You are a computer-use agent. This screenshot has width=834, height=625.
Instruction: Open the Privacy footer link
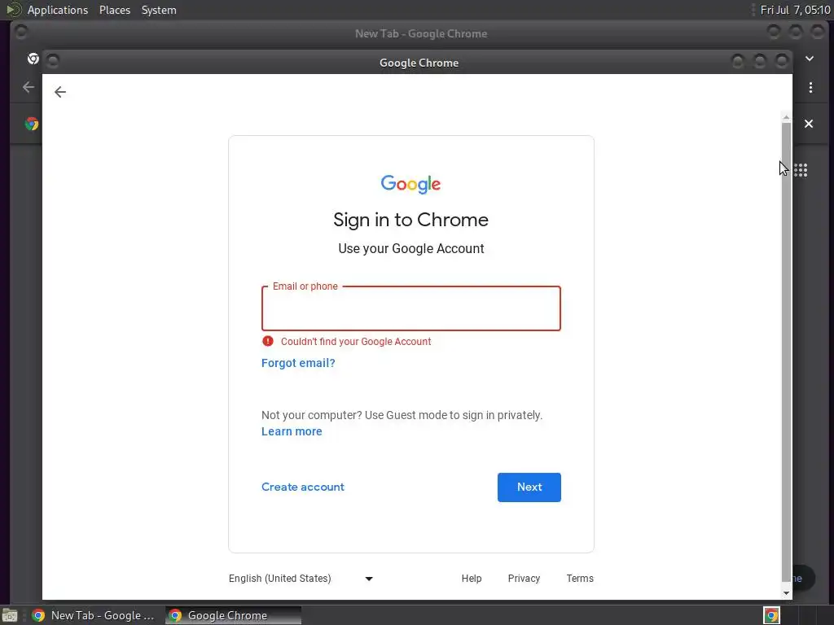pyautogui.click(x=524, y=579)
